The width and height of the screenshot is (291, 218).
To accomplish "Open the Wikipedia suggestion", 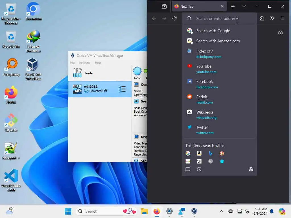I will pyautogui.click(x=219, y=115).
